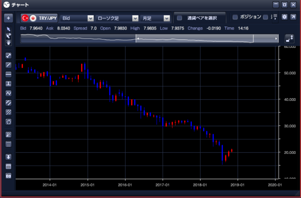The image size is (301, 198).
Task: Select the hand pan tool
Action: click(9, 42)
